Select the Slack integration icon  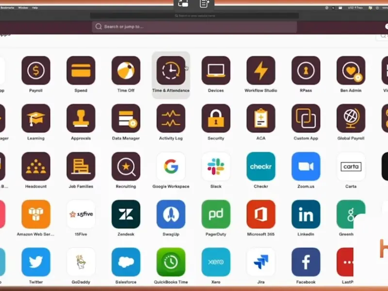pyautogui.click(x=216, y=166)
